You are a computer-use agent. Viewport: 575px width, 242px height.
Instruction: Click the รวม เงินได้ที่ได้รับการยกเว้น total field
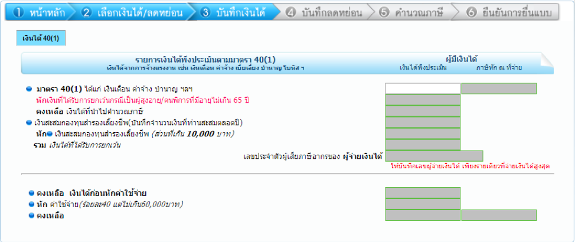[422, 145]
